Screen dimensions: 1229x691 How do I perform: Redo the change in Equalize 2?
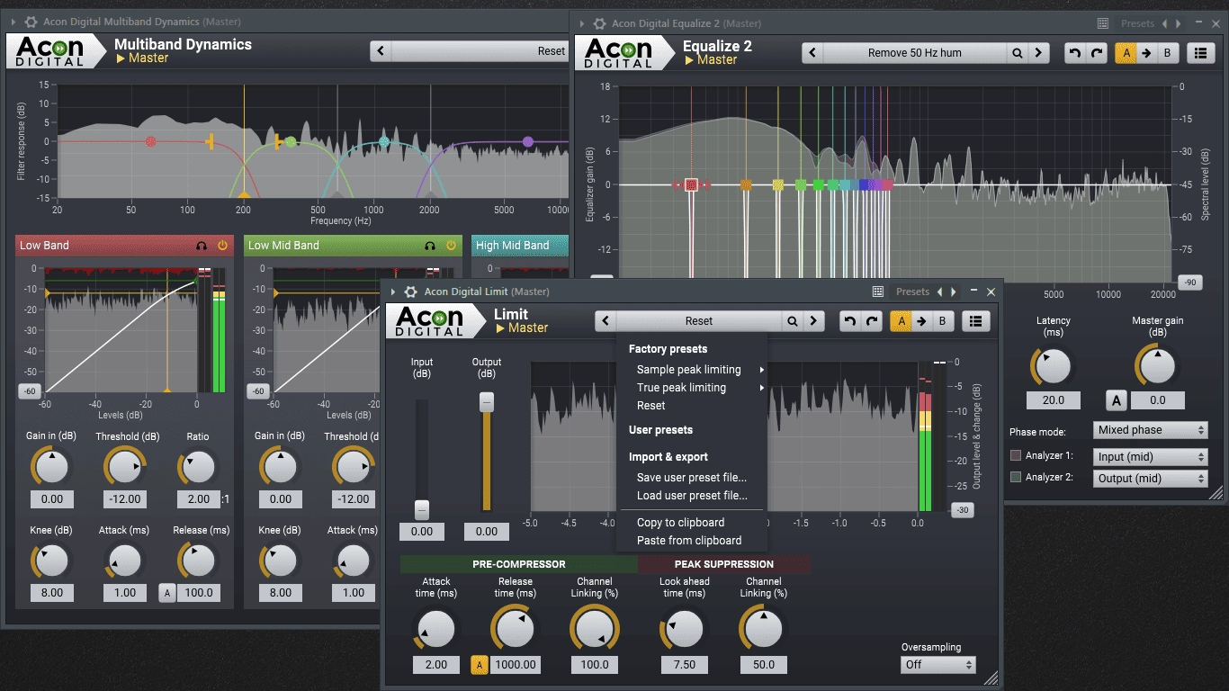(1096, 53)
